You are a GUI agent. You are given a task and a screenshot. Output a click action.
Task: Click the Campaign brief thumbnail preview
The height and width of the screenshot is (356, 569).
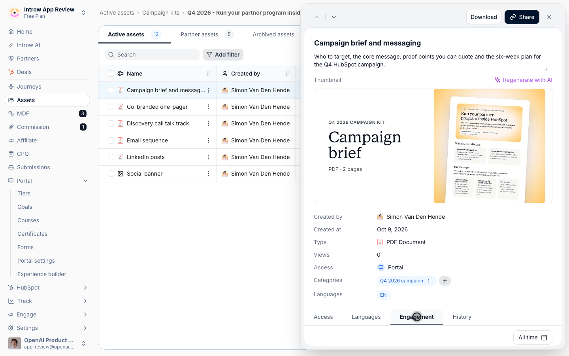click(x=433, y=146)
